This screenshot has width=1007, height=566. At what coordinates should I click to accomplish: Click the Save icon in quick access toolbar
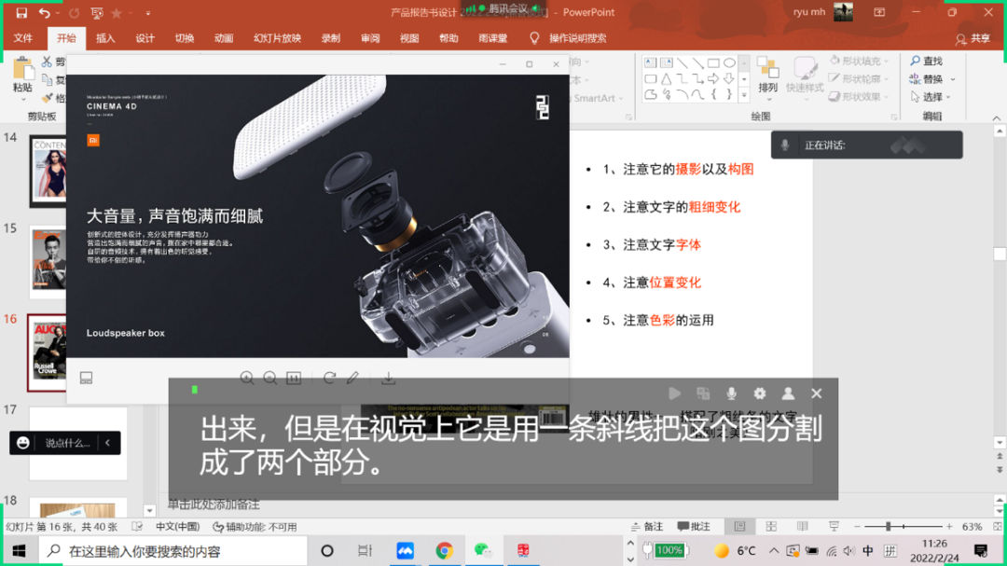(21, 13)
